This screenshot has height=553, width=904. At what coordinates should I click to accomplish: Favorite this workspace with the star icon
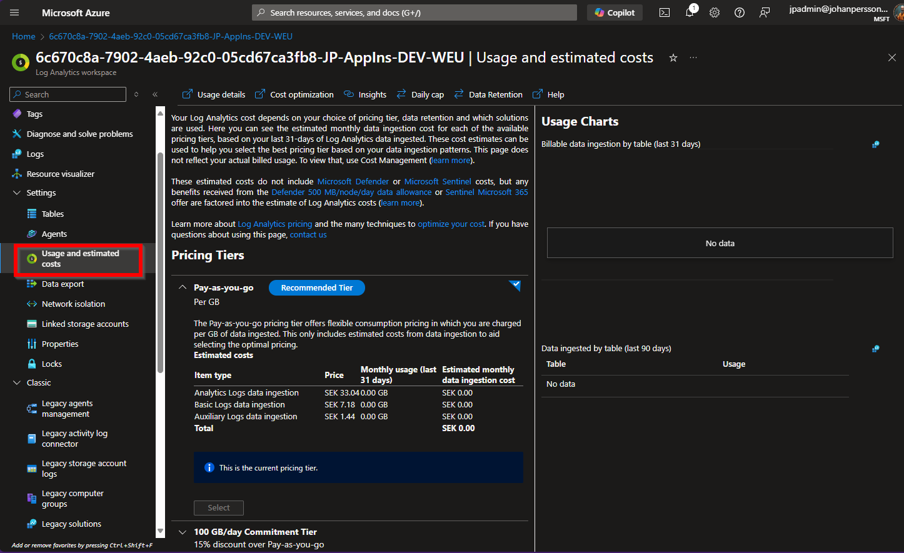click(673, 57)
